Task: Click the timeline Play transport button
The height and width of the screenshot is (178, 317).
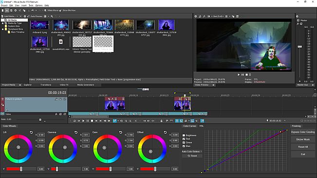Action: coord(83,121)
